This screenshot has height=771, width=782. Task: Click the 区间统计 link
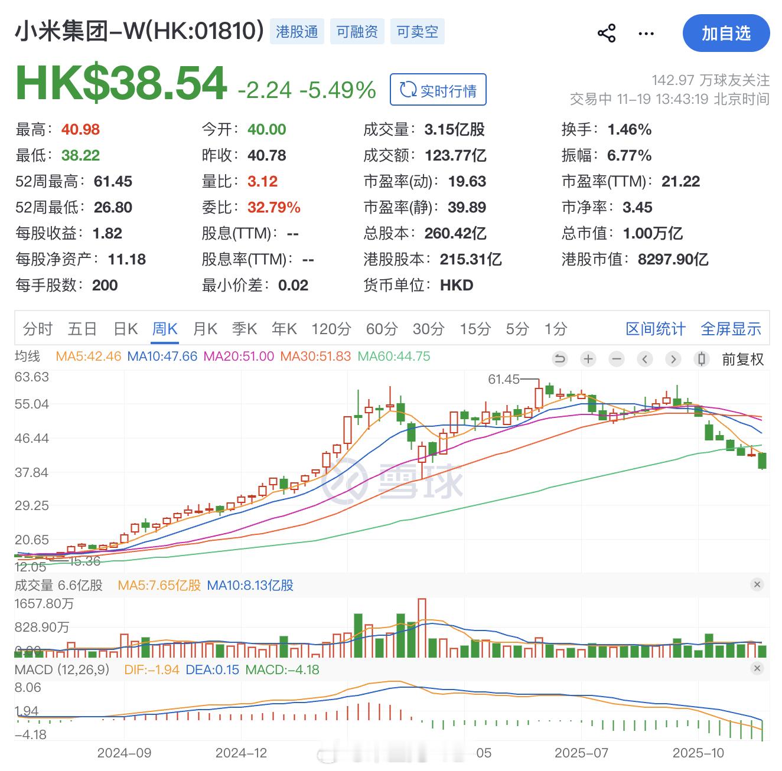(x=656, y=329)
